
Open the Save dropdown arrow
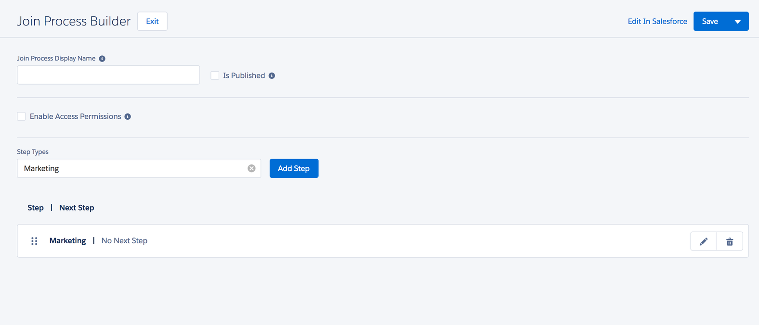[x=737, y=21]
